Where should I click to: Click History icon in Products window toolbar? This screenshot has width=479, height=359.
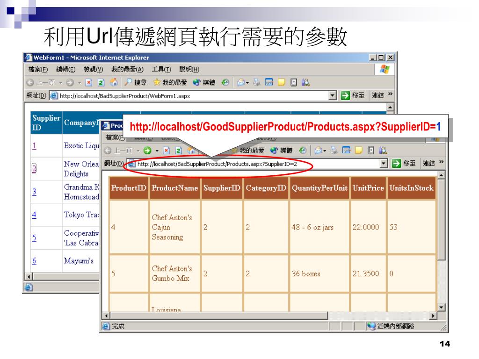[x=303, y=151]
